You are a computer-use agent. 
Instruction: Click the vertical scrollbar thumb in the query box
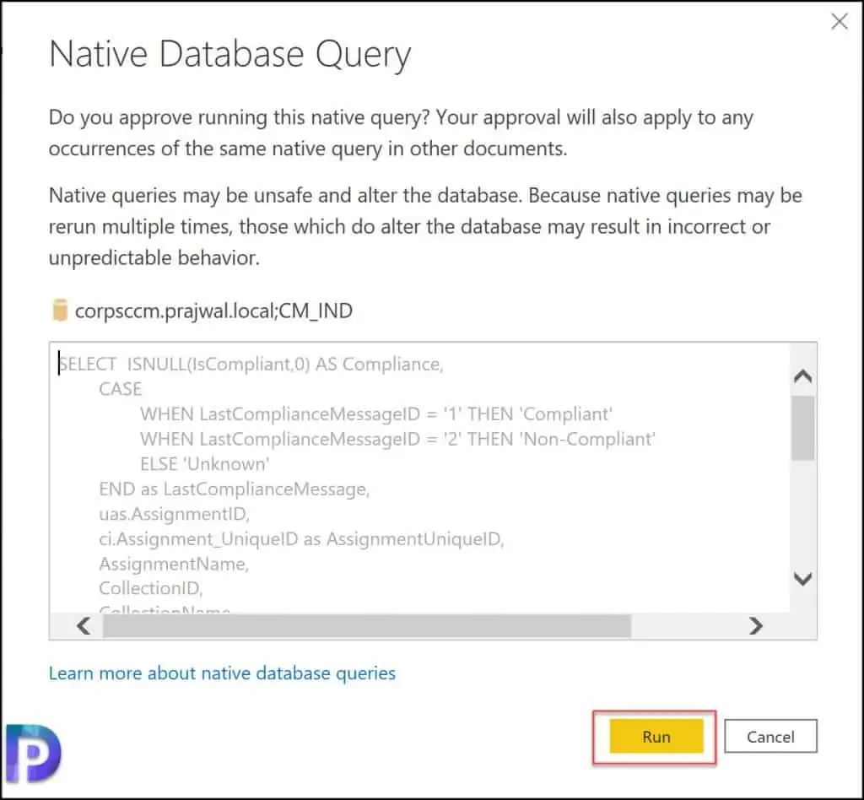pos(803,428)
